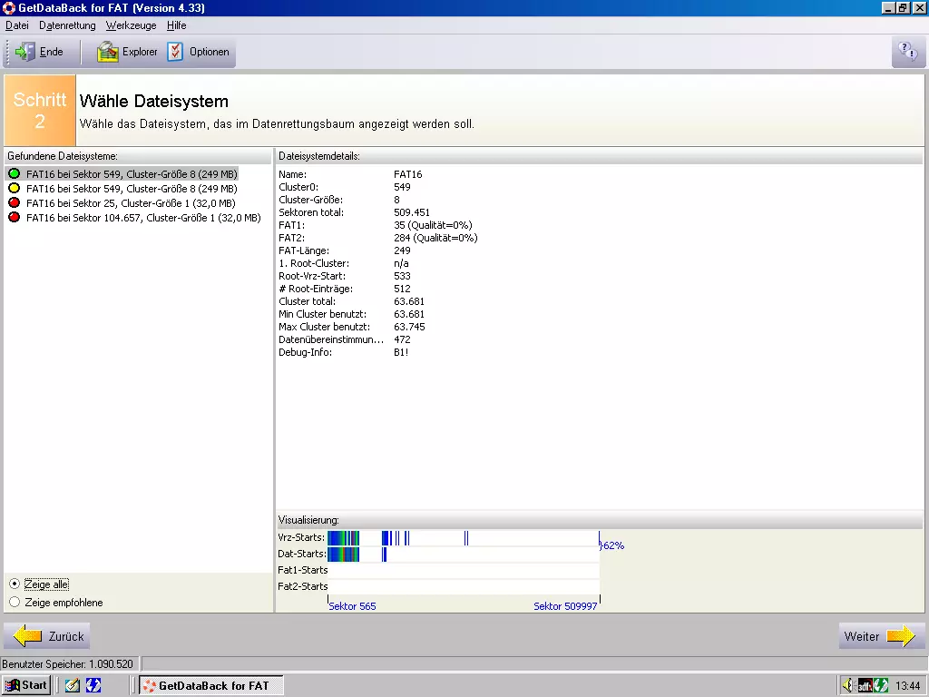Click the '1. Root-Cluster' value n/a
This screenshot has height=697, width=929.
click(x=401, y=263)
